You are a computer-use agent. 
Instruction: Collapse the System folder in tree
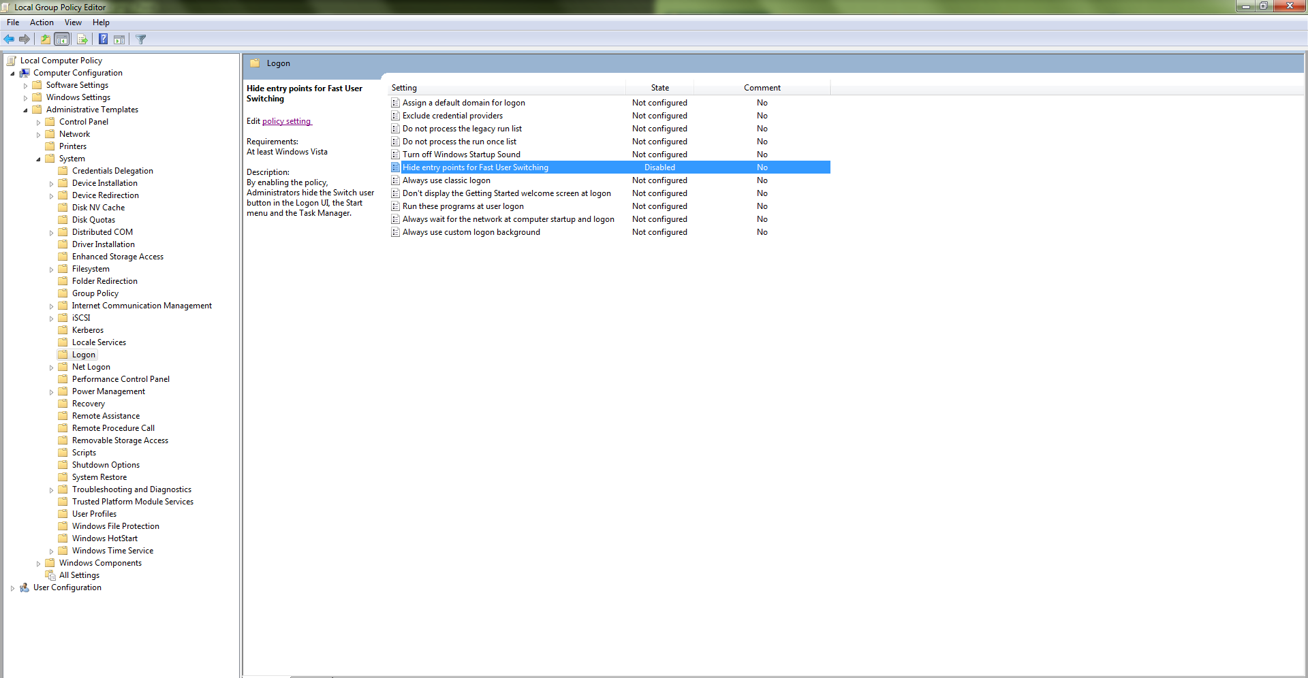(38, 159)
